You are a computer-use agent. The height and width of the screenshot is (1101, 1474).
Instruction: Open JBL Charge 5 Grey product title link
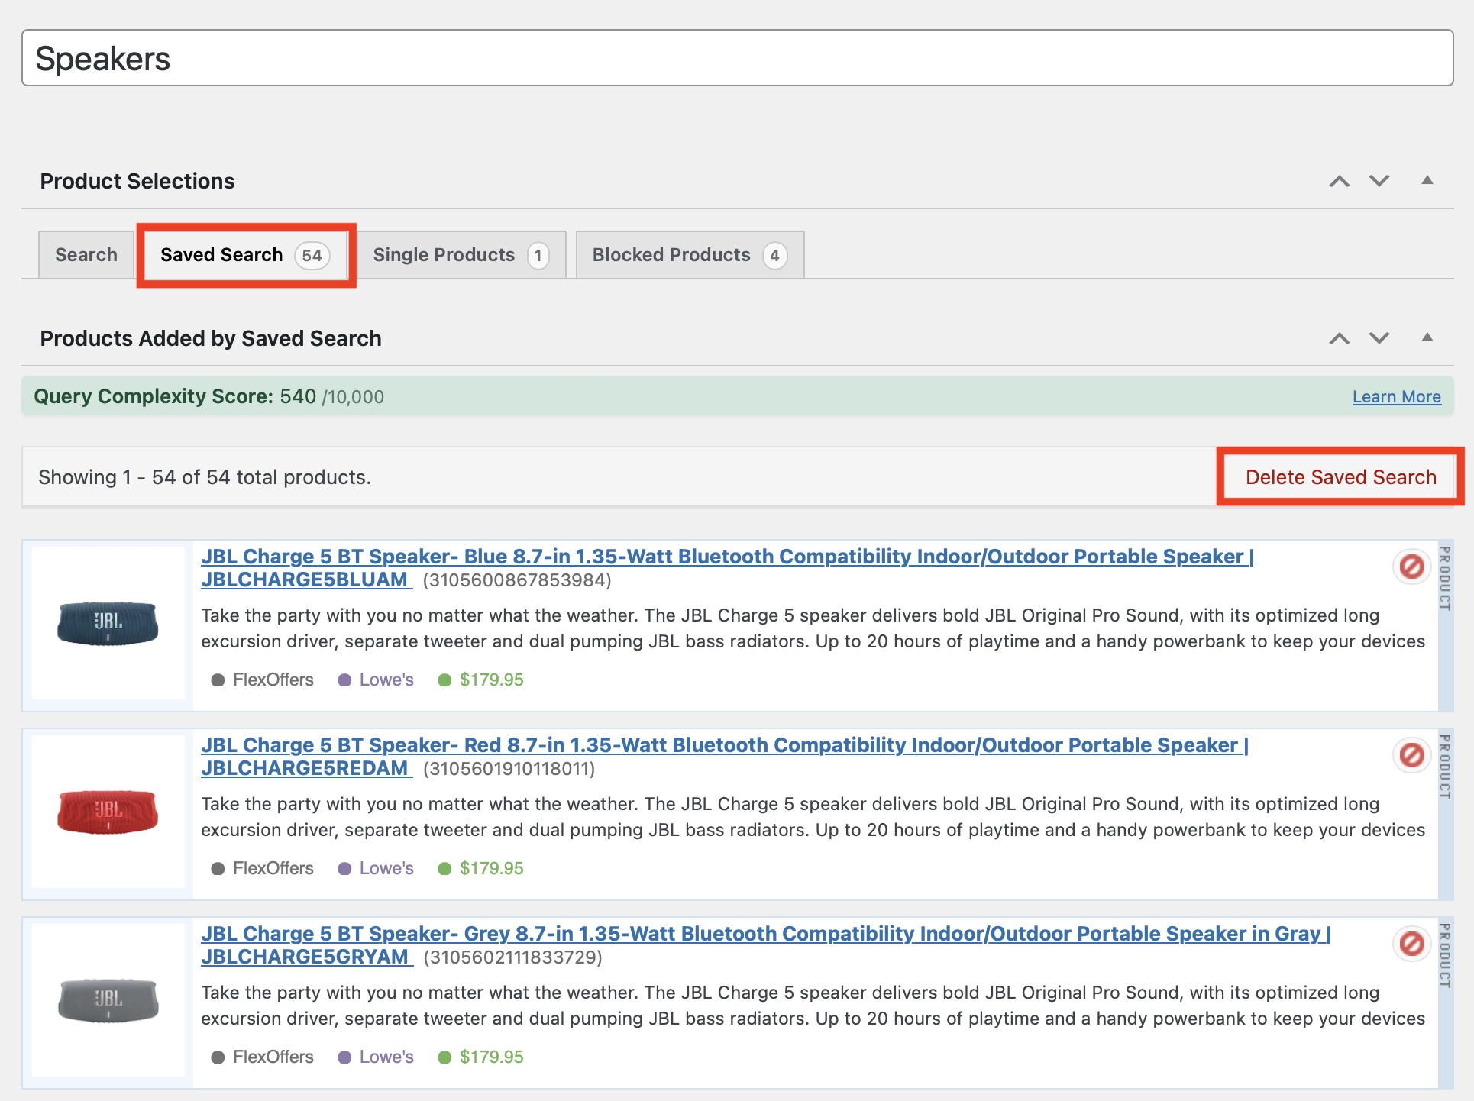tap(765, 945)
